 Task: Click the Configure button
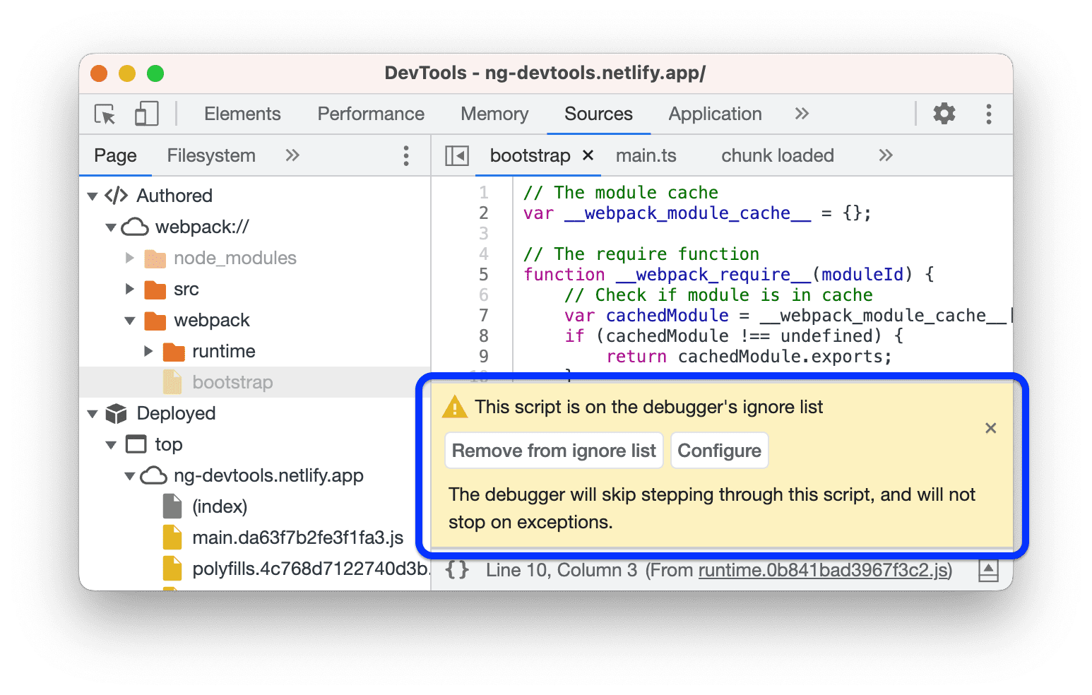pyautogui.click(x=719, y=450)
